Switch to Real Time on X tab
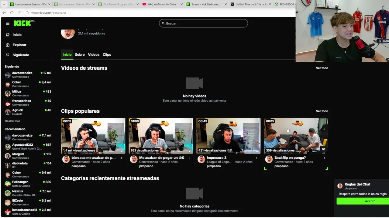Viewport: 389px width, 218px height. coord(251,4)
